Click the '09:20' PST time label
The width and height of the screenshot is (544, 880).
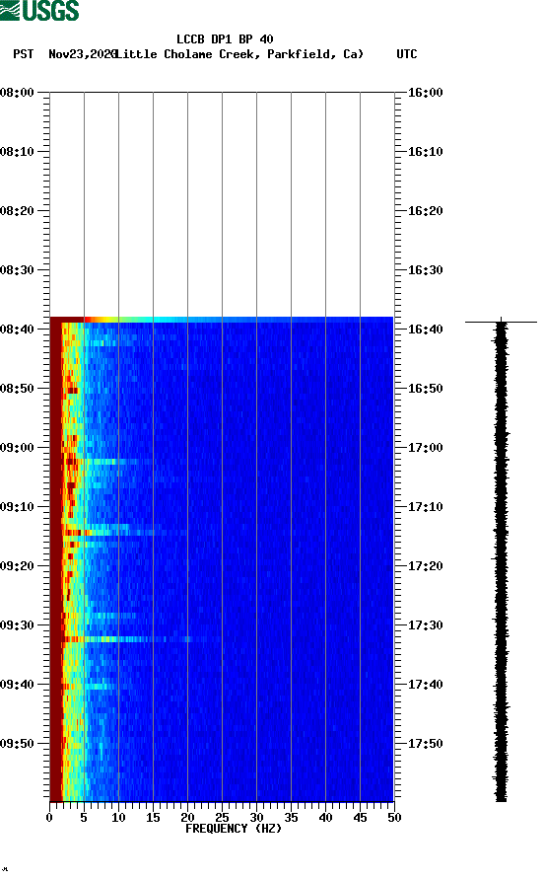coord(18,565)
